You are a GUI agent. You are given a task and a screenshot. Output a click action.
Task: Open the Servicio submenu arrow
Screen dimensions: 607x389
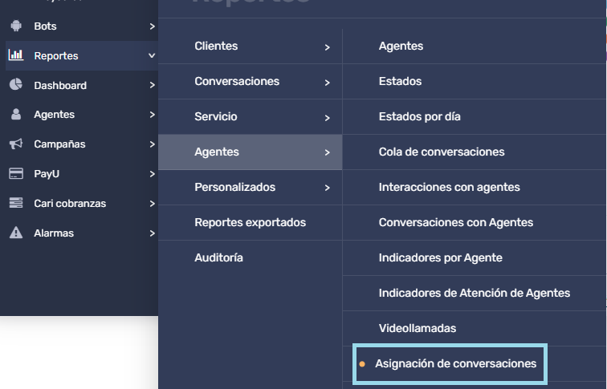click(x=327, y=118)
